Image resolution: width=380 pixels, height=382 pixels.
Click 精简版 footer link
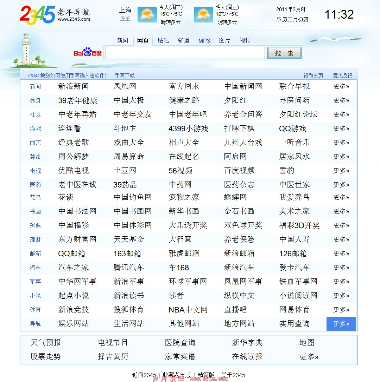click(206, 375)
